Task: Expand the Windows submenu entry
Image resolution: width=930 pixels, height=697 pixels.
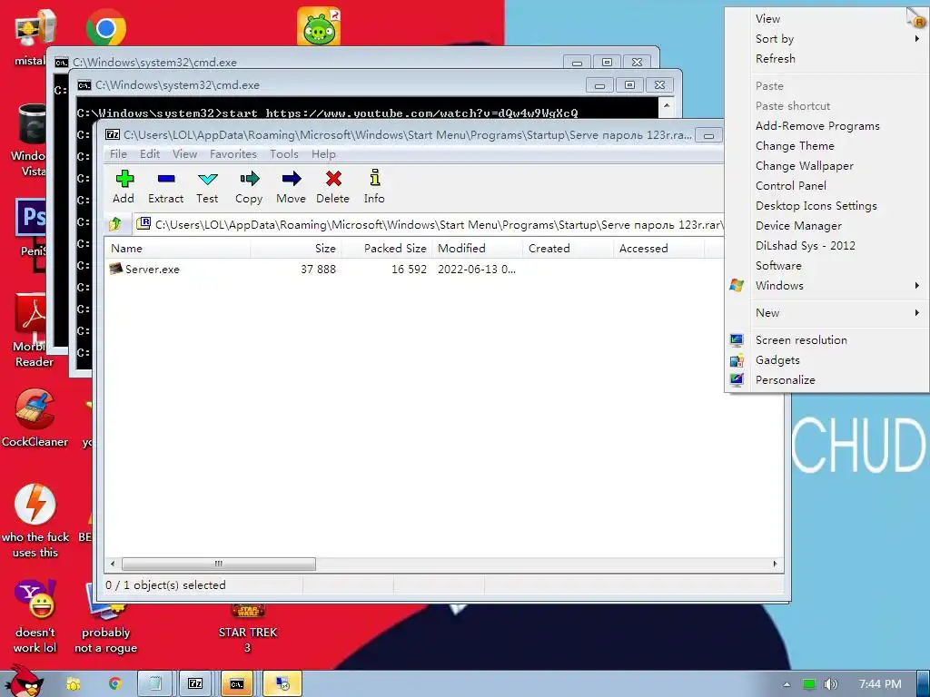Action: (826, 285)
